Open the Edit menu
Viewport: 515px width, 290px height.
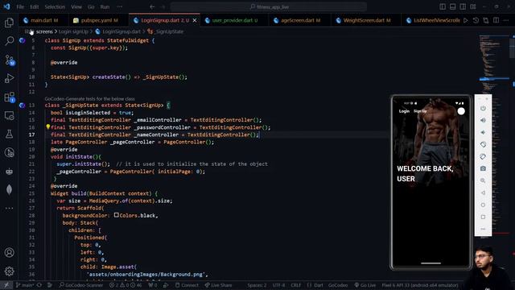click(x=34, y=6)
